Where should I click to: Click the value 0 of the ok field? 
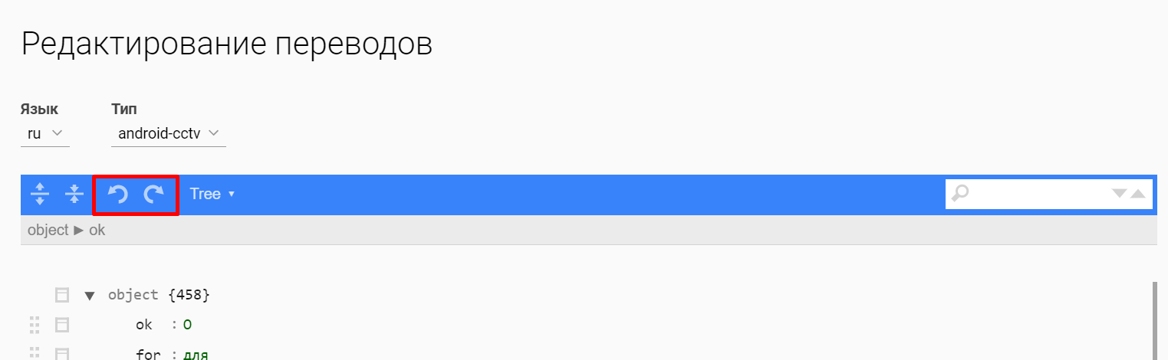pos(187,326)
